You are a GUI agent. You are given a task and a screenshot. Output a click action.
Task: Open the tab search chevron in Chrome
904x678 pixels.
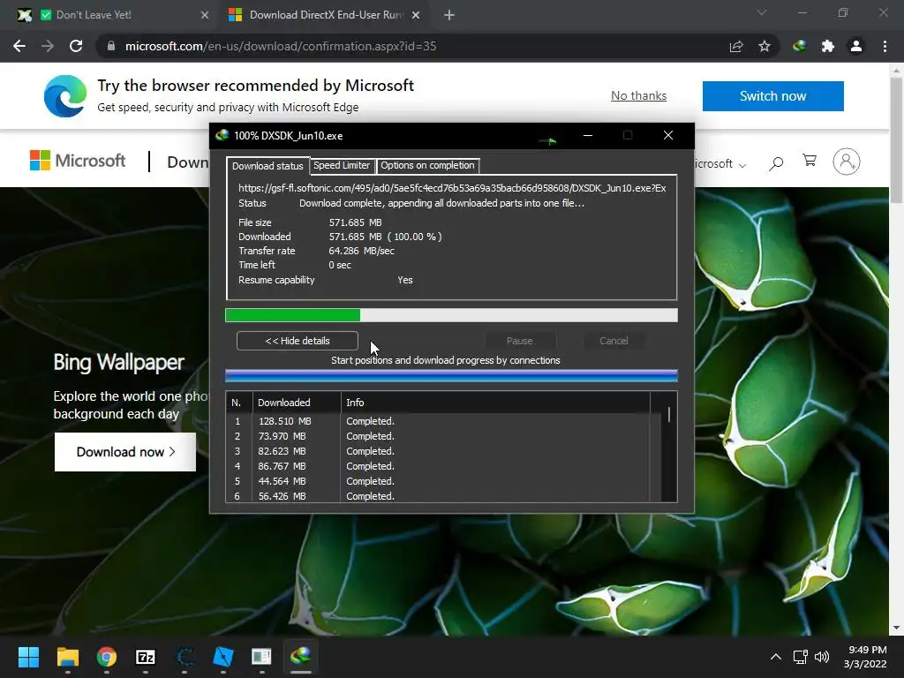[x=762, y=12]
